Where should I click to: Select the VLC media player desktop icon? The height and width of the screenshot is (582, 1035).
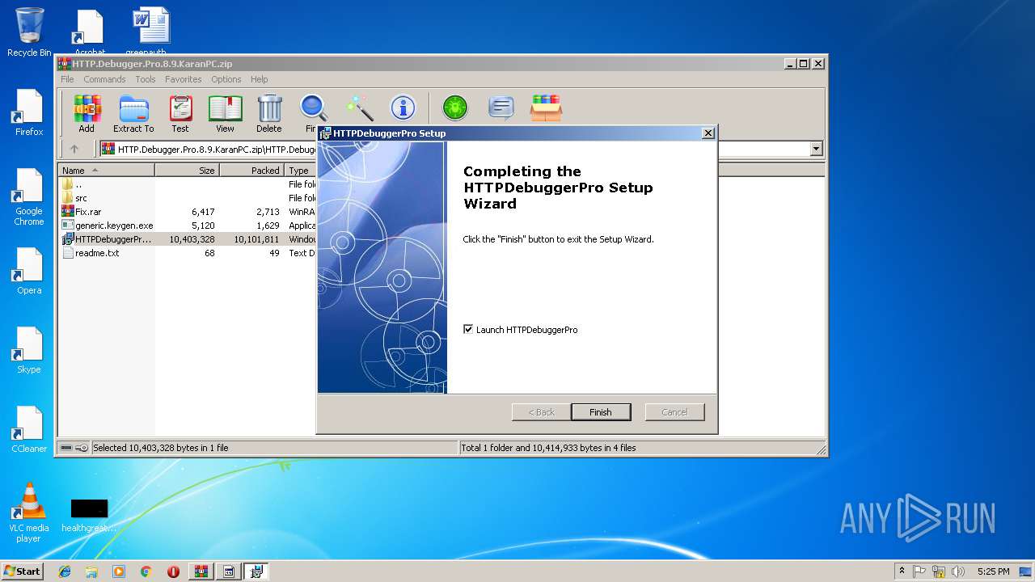click(29, 513)
